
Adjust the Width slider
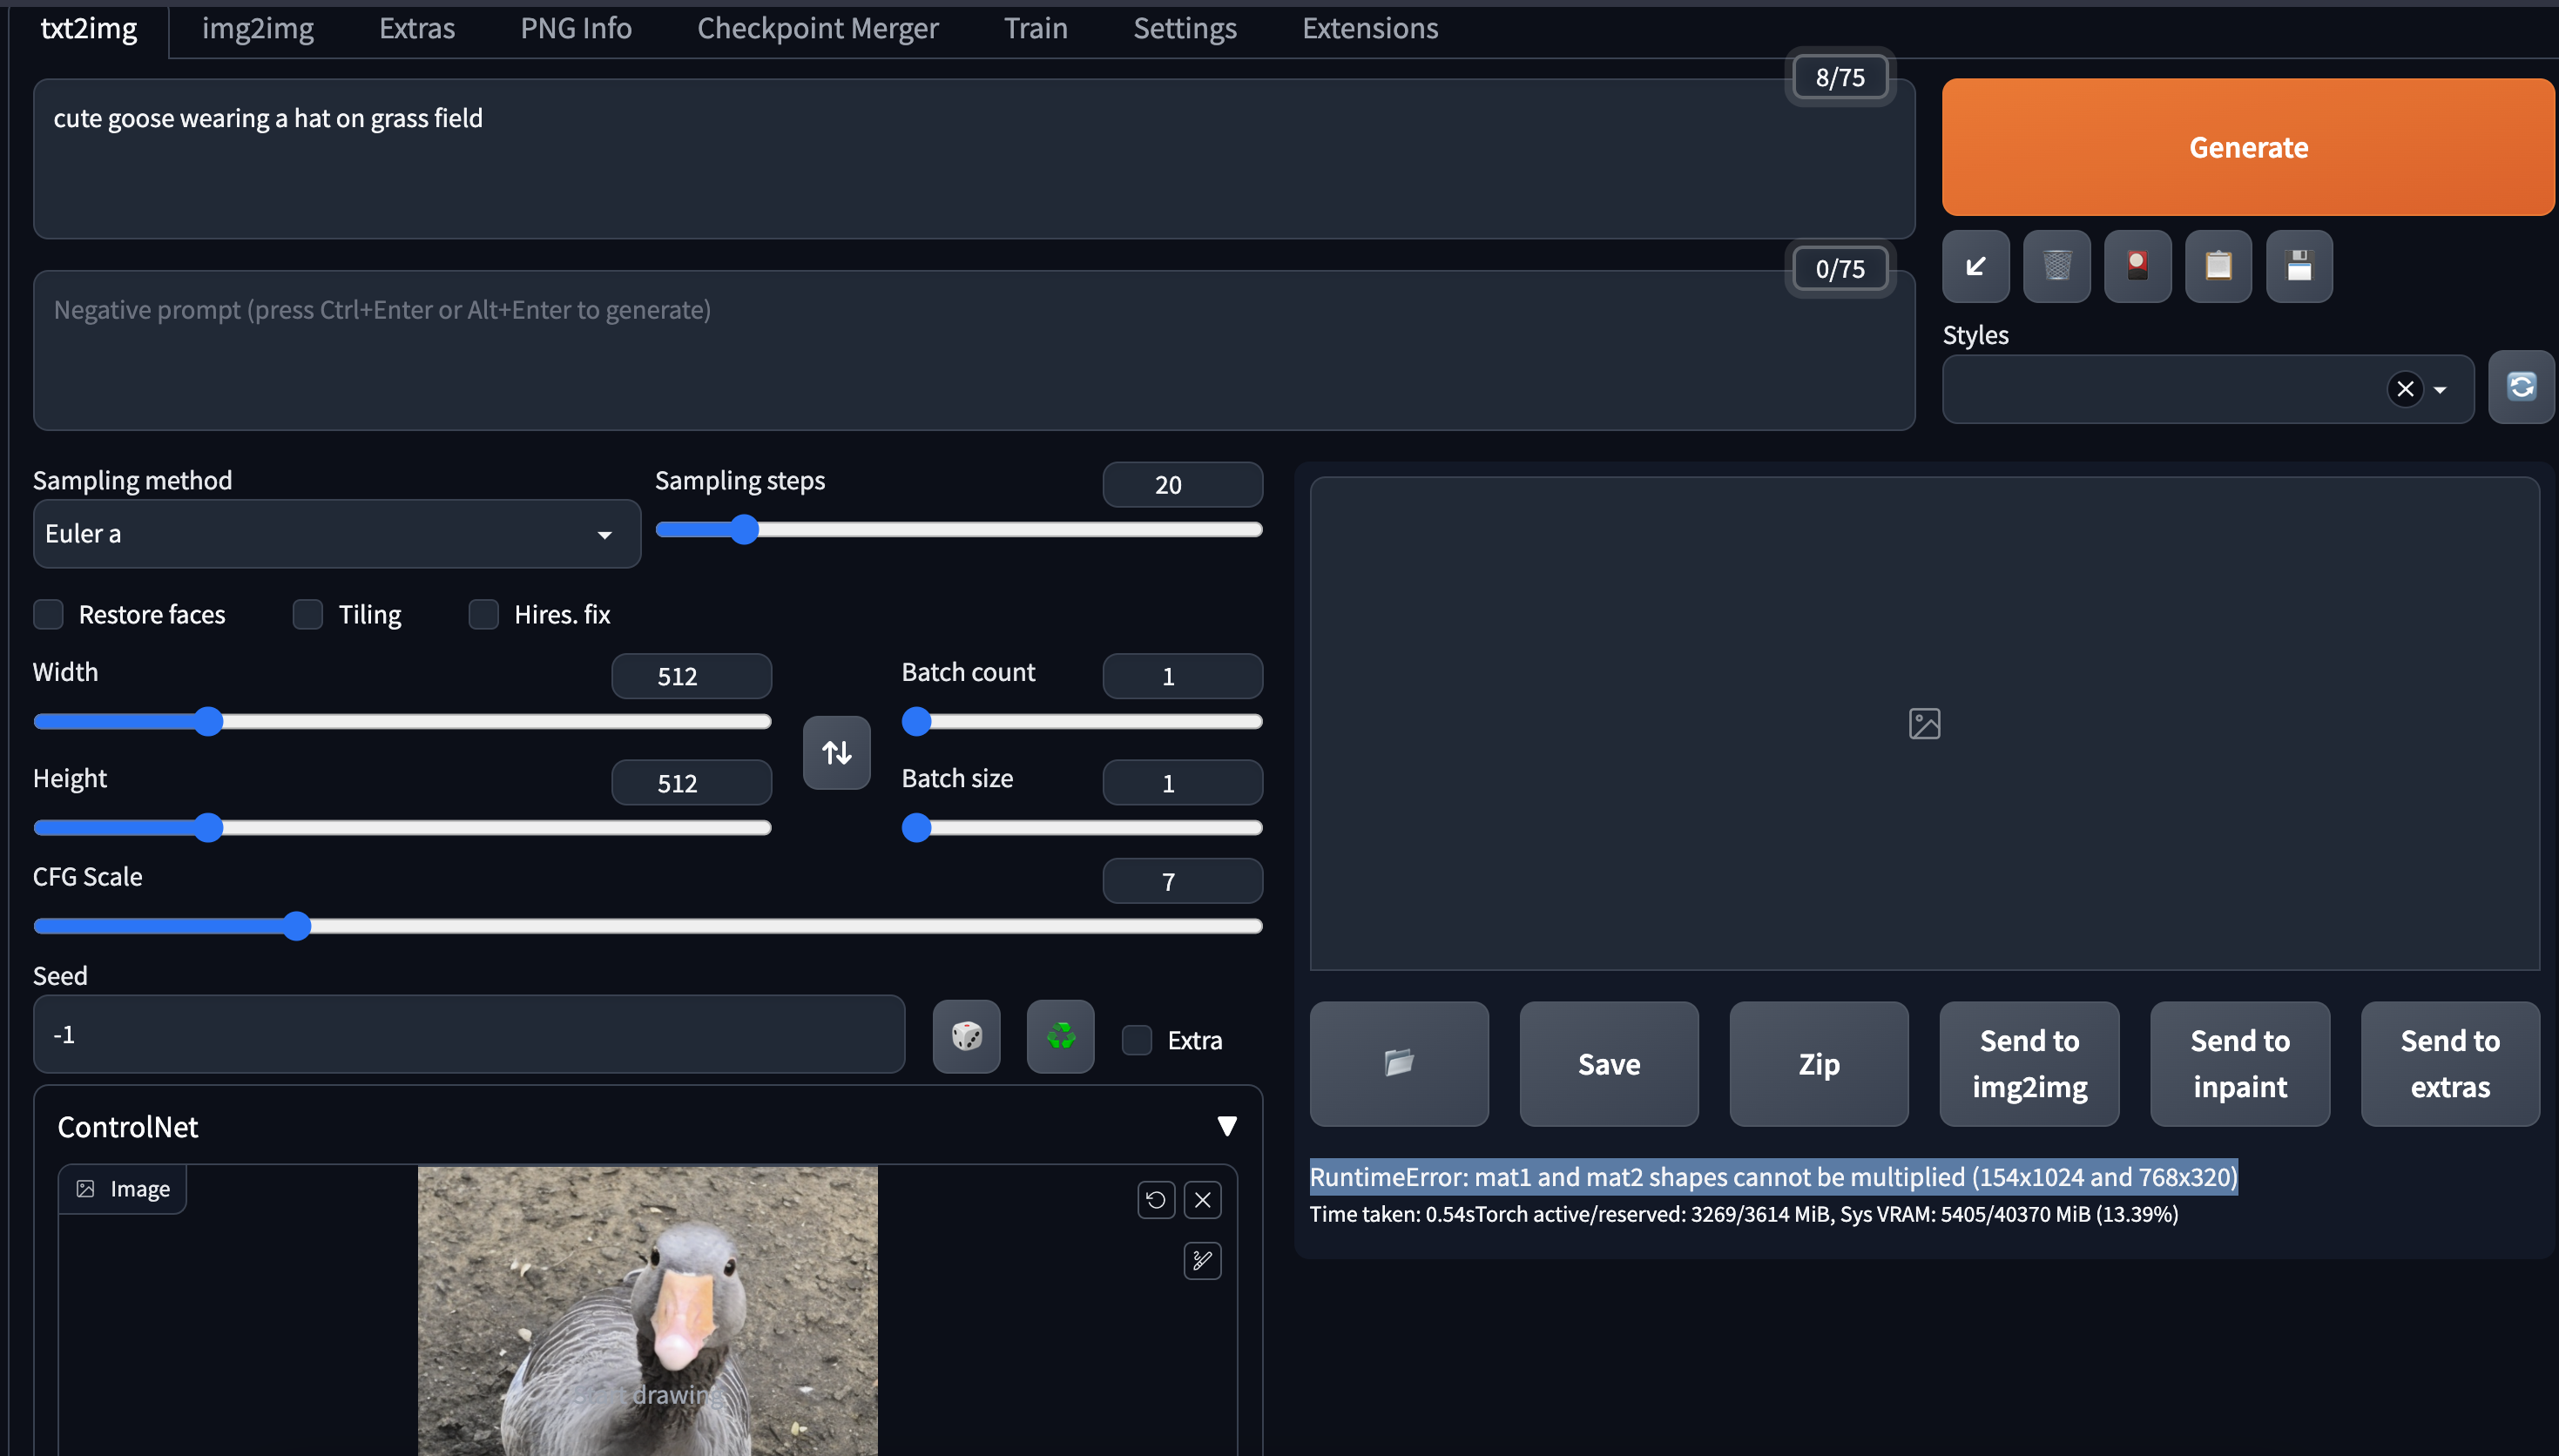(x=402, y=721)
